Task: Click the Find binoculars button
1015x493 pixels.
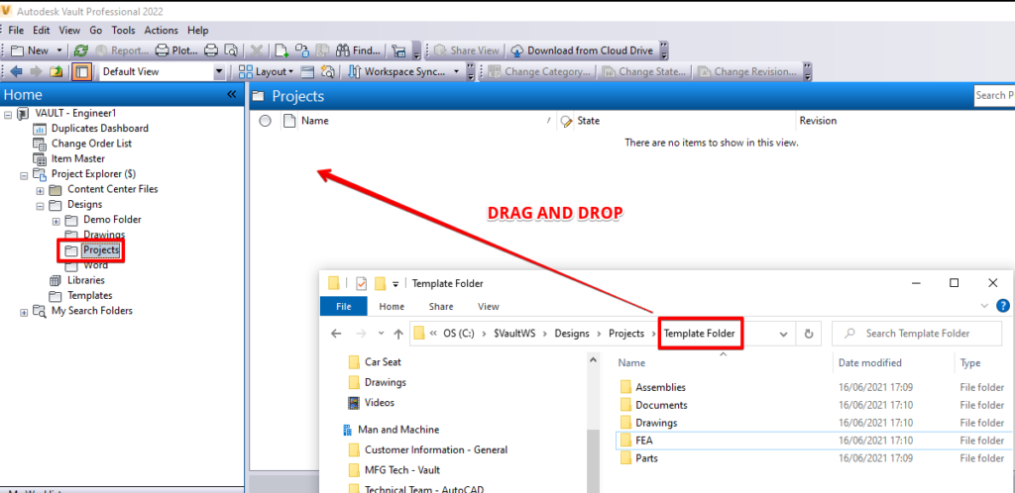Action: pyautogui.click(x=358, y=50)
